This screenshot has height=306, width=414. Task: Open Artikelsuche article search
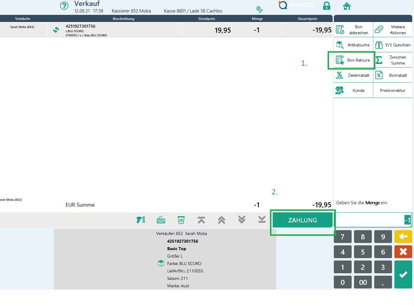[353, 45]
